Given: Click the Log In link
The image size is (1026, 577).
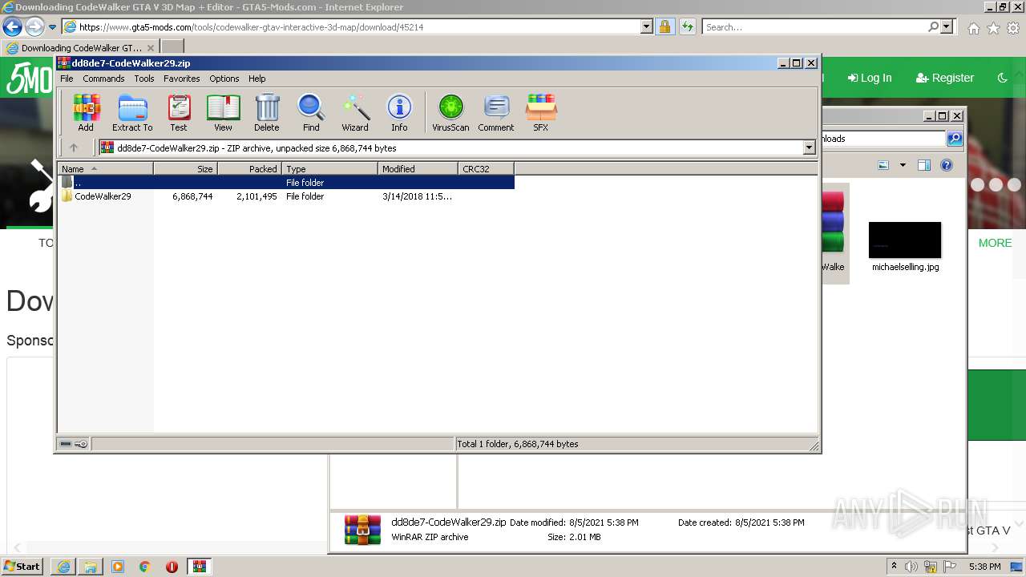Looking at the screenshot, I should (869, 78).
